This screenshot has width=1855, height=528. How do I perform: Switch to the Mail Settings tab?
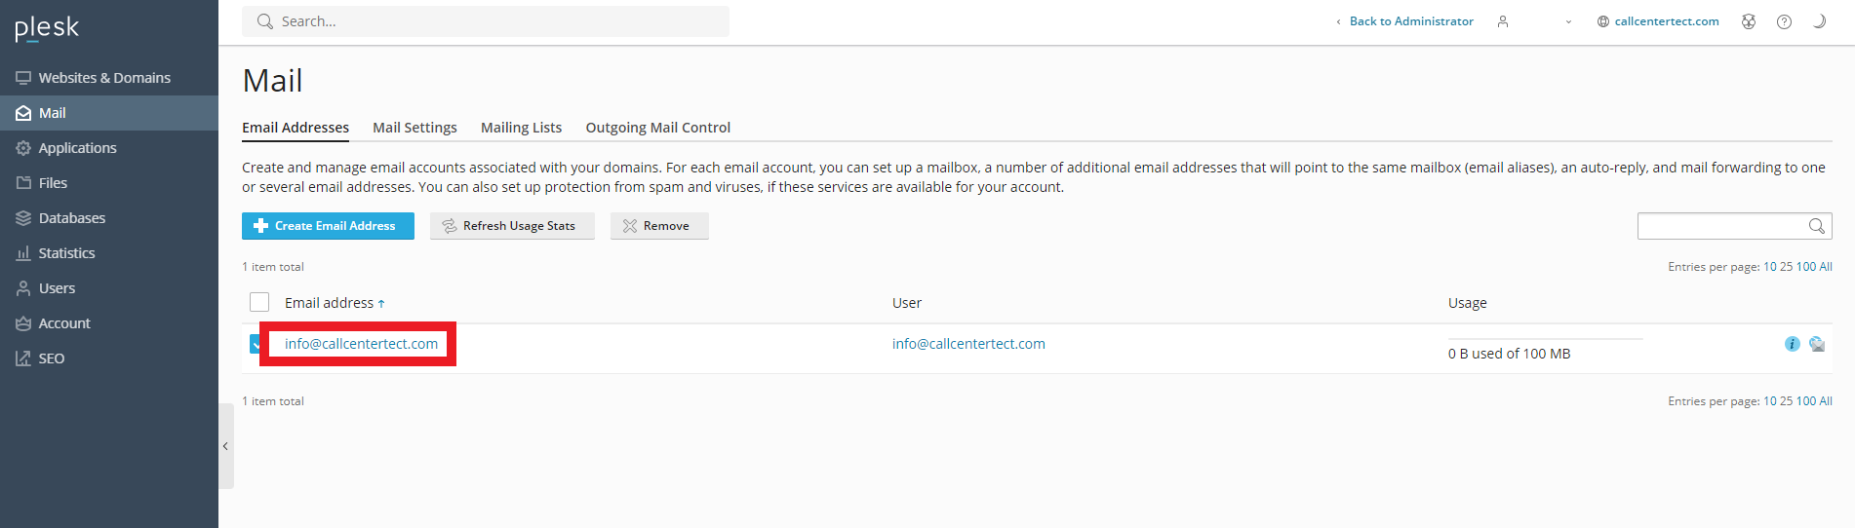coord(414,128)
